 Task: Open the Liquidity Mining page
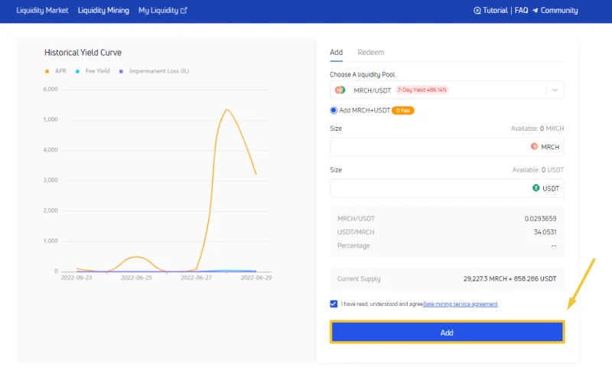(103, 11)
